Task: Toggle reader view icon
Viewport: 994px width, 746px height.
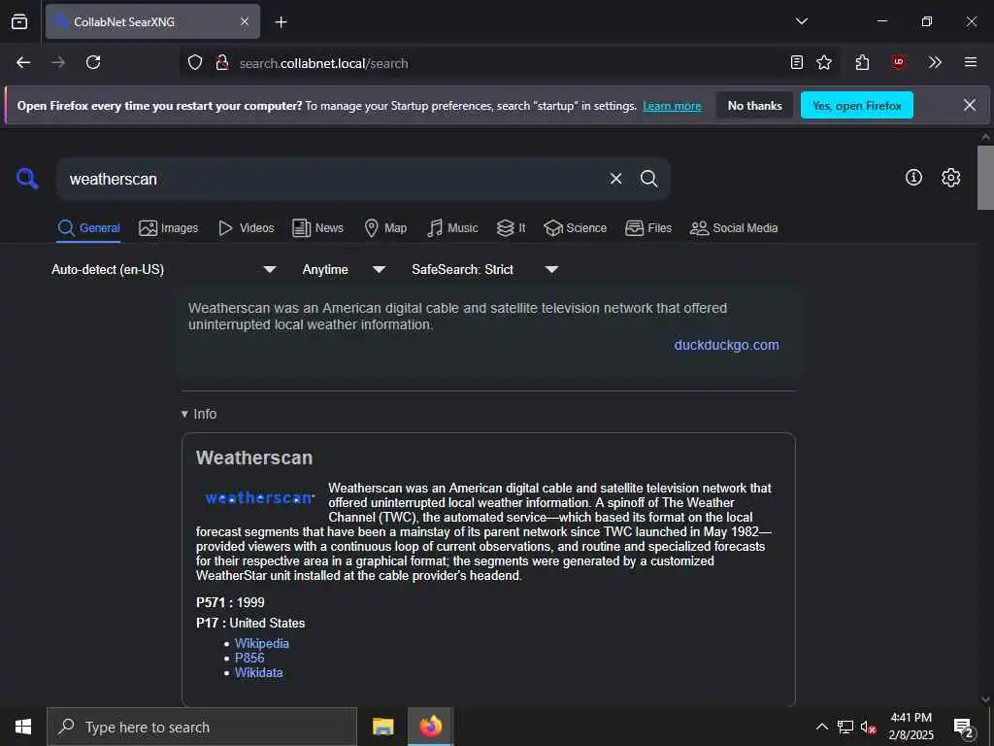Action: [x=797, y=62]
